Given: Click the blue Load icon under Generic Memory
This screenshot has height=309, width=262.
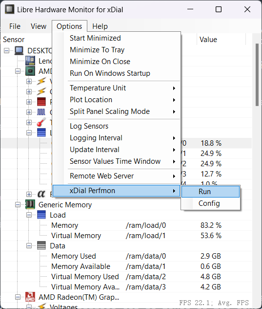Looking at the screenshot, I should point(41,215).
